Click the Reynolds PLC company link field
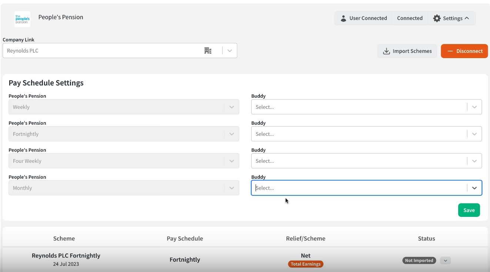The height and width of the screenshot is (272, 490). click(x=120, y=51)
